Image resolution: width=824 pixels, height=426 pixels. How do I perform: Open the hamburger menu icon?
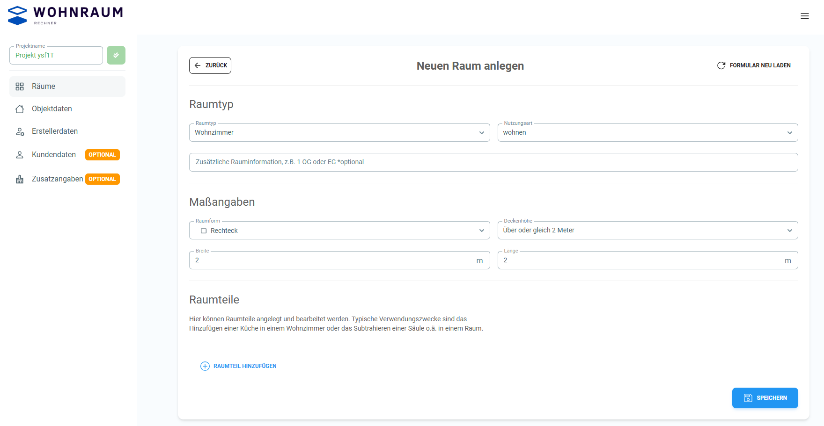805,16
